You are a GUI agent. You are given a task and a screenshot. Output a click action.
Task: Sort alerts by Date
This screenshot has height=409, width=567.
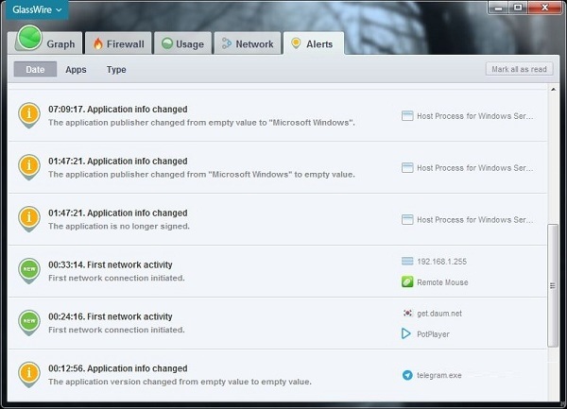click(x=35, y=69)
